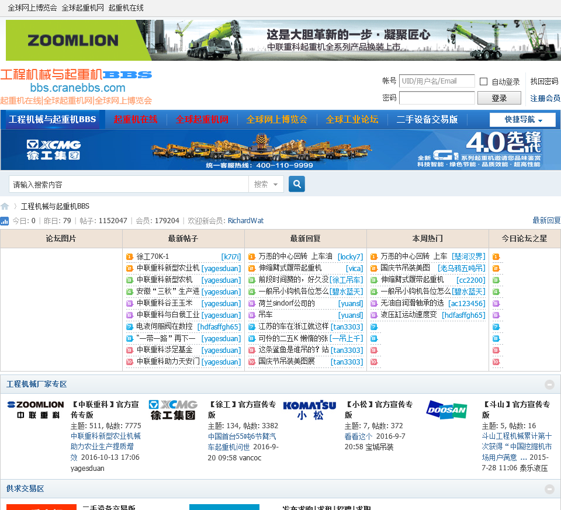Open hot post 无油自润滑轴承的选
This screenshot has width=561, height=510.
tap(412, 303)
